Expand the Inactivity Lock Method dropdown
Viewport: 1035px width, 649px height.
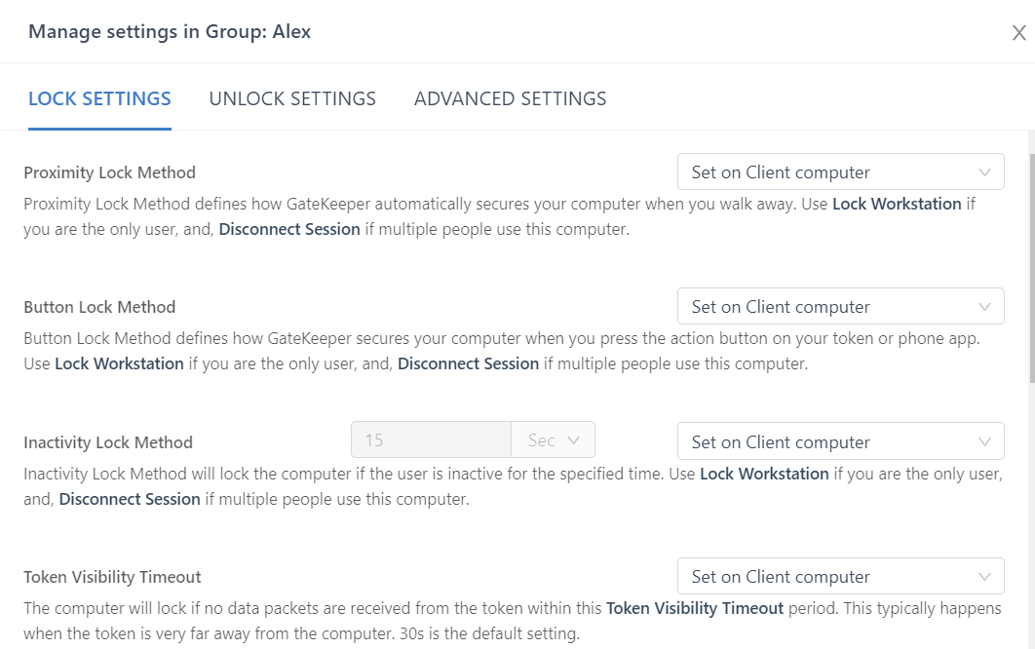pos(828,441)
